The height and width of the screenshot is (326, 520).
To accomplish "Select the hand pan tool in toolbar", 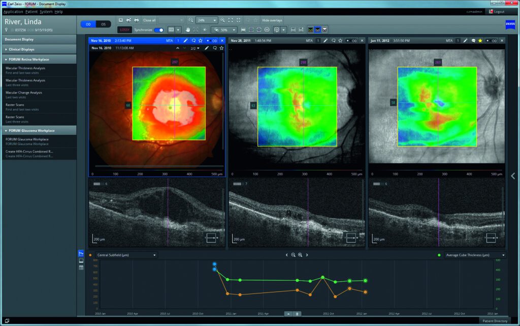I will tap(188, 30).
